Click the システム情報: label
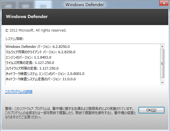170x131 pixels. (14, 39)
